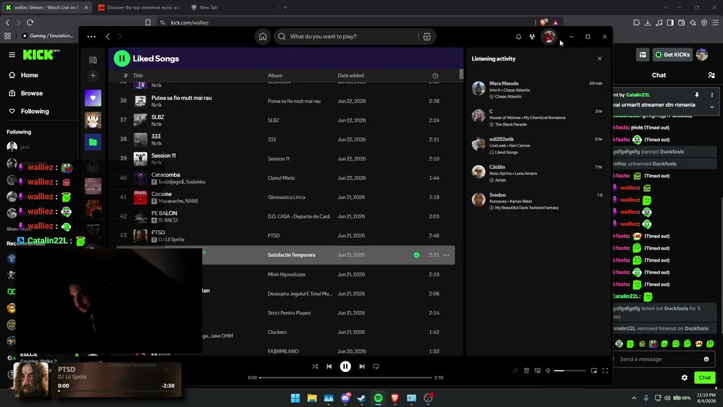Open the chat emoji picker
Image resolution: width=723 pixels, height=407 pixels.
point(706,359)
